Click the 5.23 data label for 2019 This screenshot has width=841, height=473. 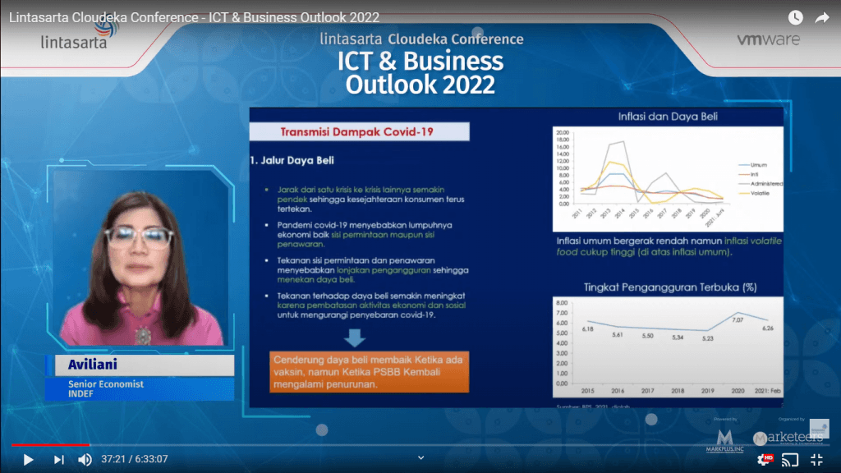pyautogui.click(x=708, y=339)
